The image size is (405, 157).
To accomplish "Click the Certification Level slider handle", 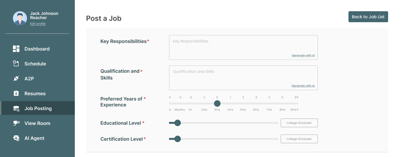I will point(177,139).
